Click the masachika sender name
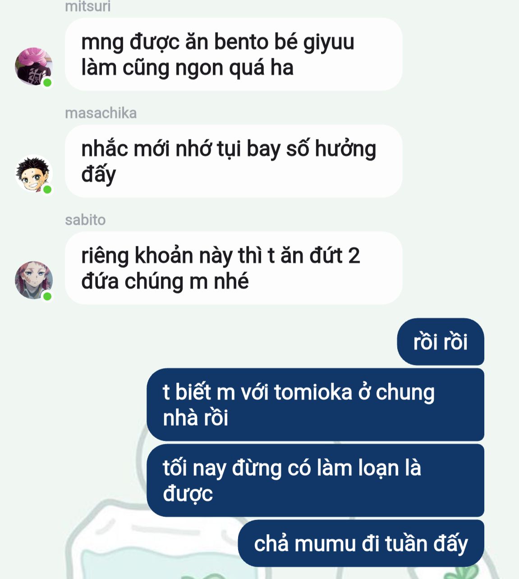 point(101,113)
